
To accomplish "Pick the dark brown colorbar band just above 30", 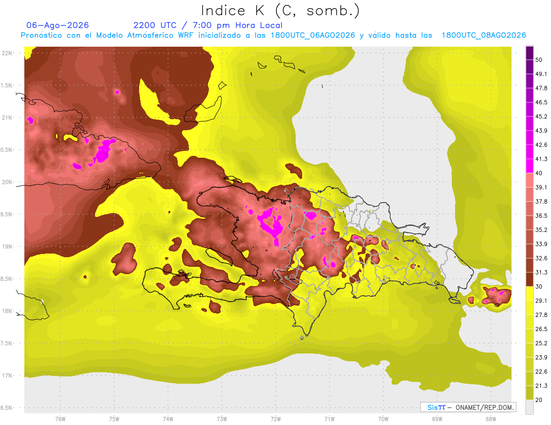I will [529, 279].
